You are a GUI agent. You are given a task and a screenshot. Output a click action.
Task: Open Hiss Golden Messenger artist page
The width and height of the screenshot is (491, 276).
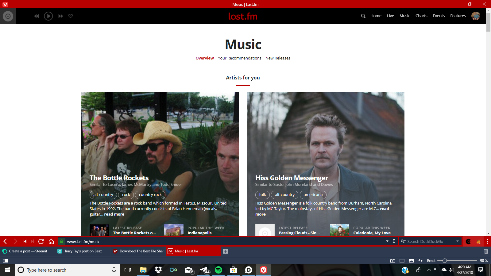[292, 178]
